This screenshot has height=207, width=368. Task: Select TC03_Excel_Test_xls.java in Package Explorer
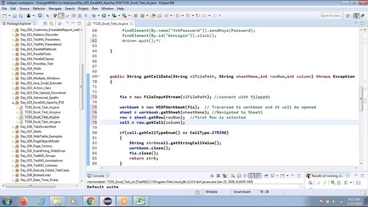click(42, 117)
